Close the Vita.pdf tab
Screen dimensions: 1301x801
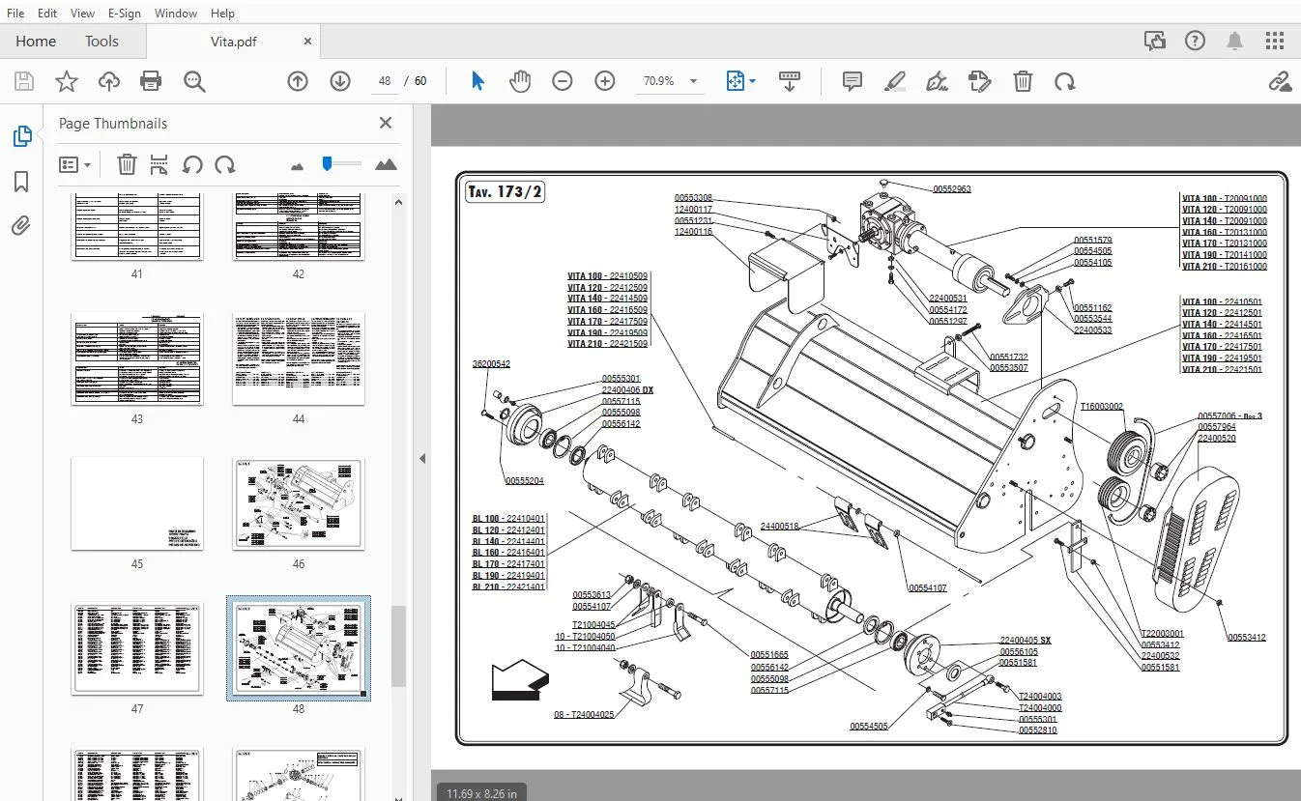click(x=307, y=42)
